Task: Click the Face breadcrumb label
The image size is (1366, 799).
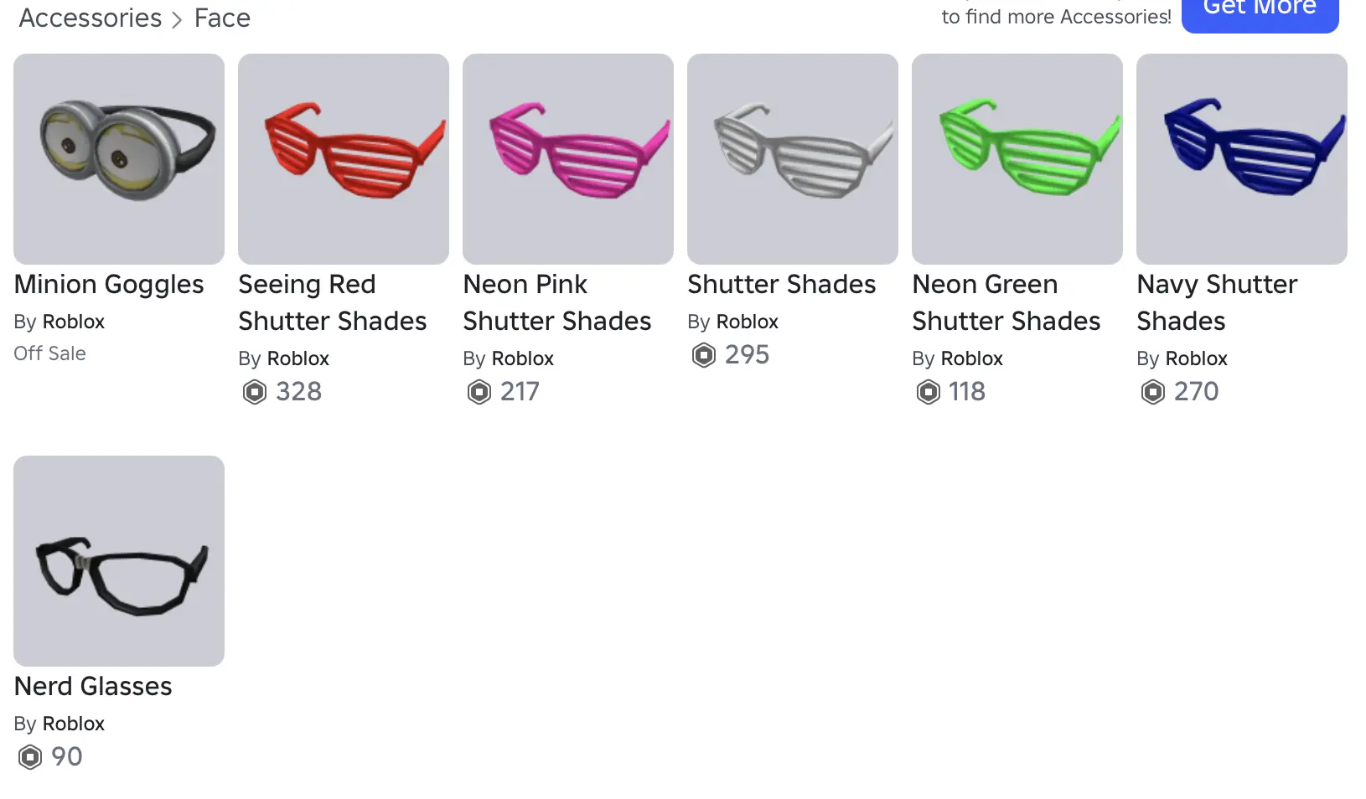Action: coord(222,18)
